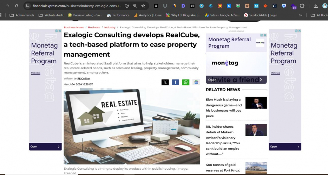Open the extension with the 34 badge
The image size is (328, 175).
(x=293, y=6)
